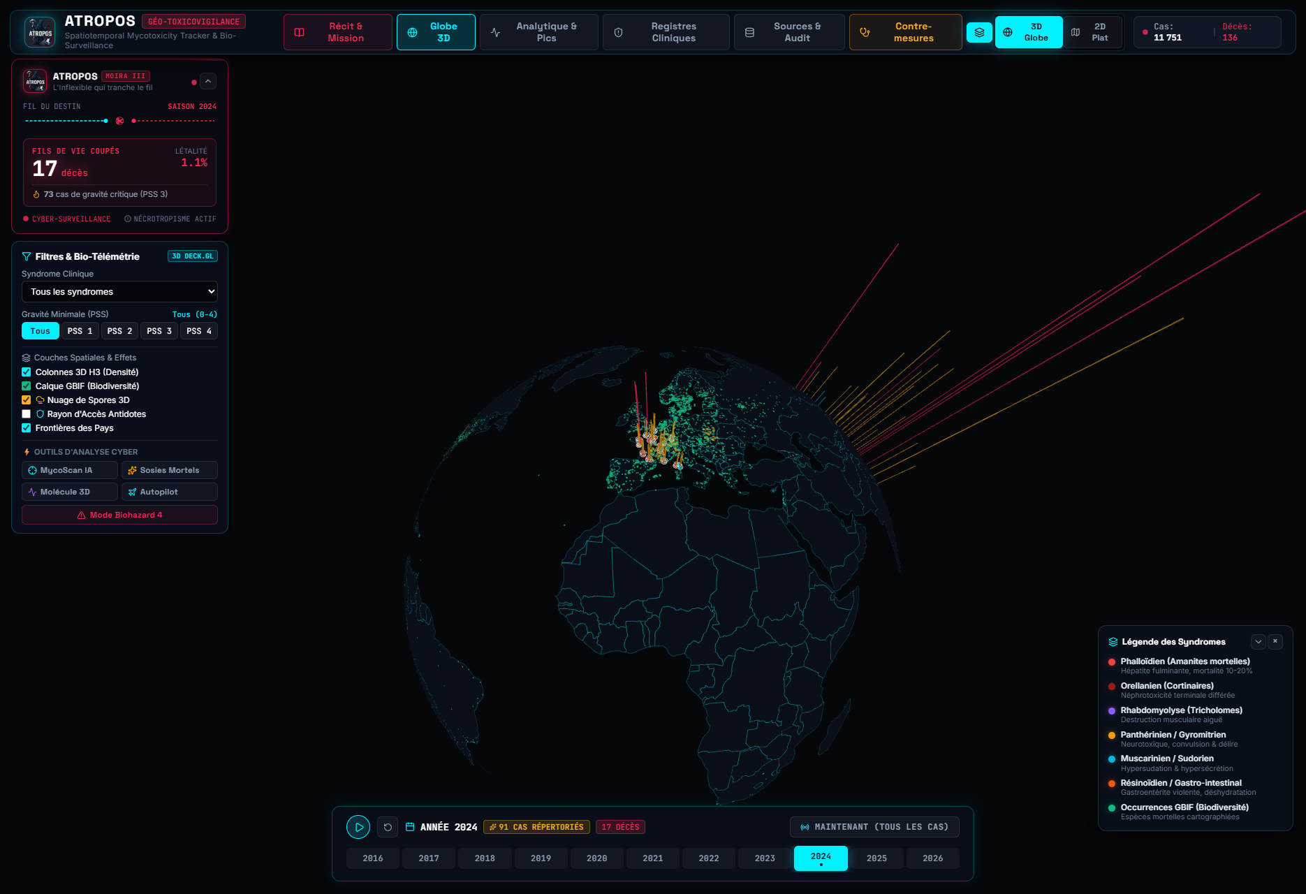Click the layers icon button in top bar
This screenshot has height=894, width=1306.
[x=979, y=32]
